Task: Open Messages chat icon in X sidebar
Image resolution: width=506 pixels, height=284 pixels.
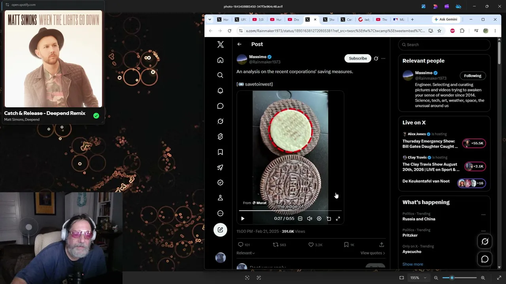Action: 220,106
